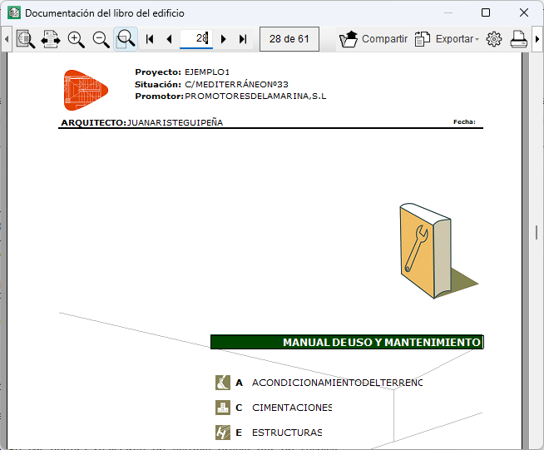Click the 'MANUAL DE USO Y MANTENIMIENTO' banner

tap(347, 342)
